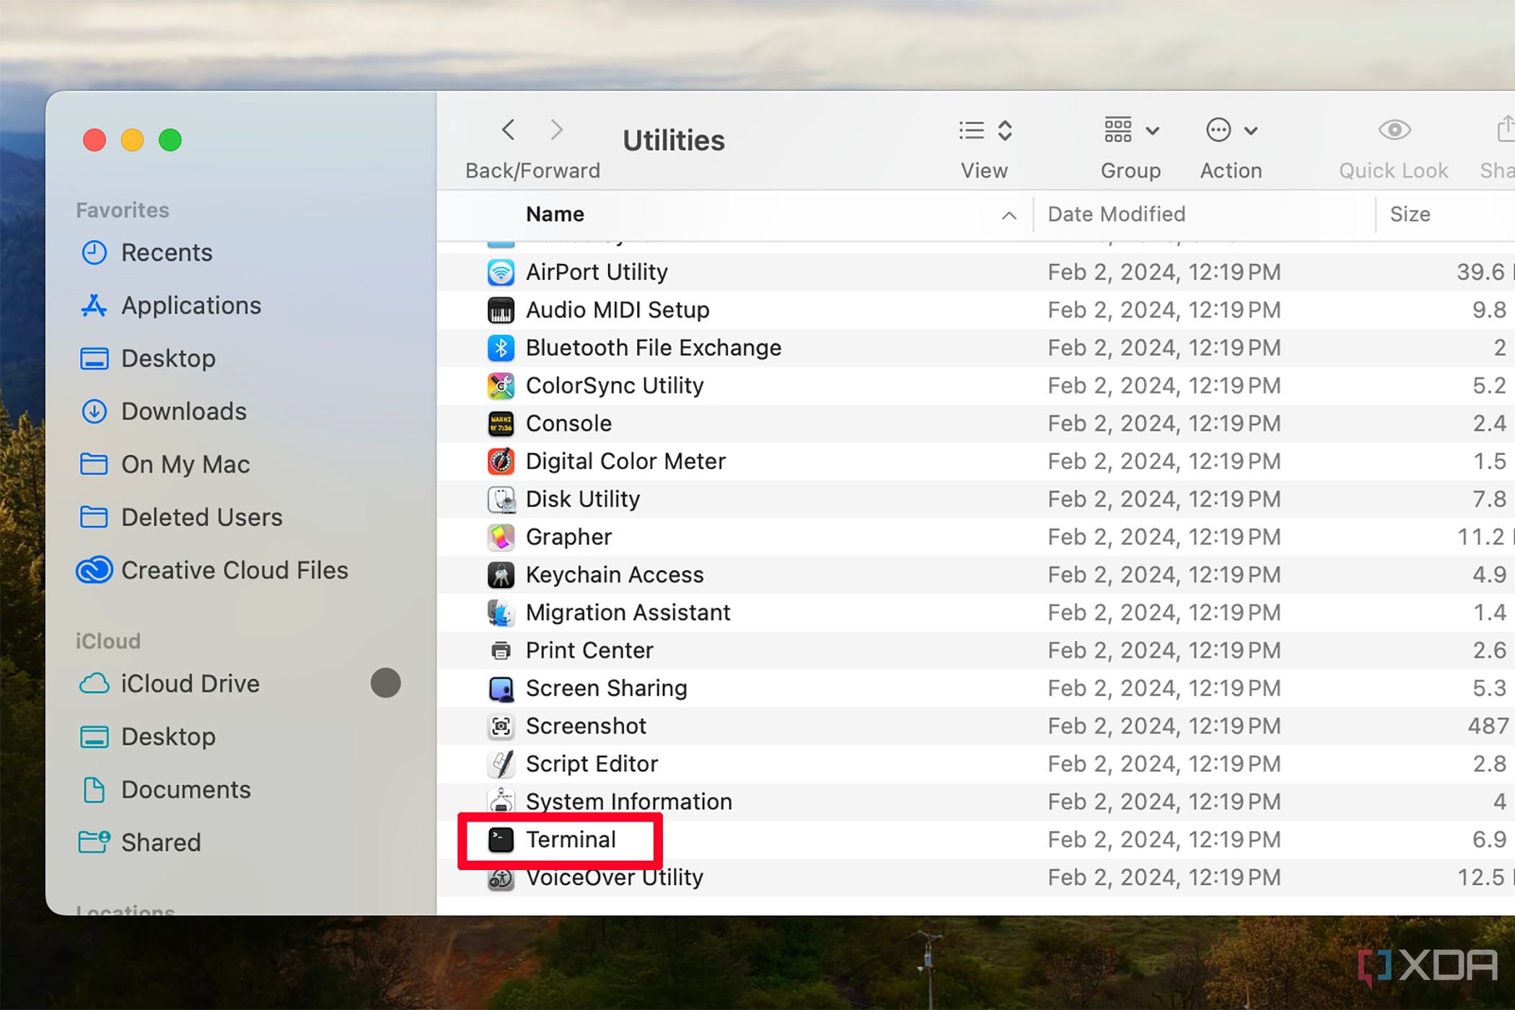Image resolution: width=1515 pixels, height=1010 pixels.
Task: Open the Downloads sidebar item
Action: coord(163,411)
